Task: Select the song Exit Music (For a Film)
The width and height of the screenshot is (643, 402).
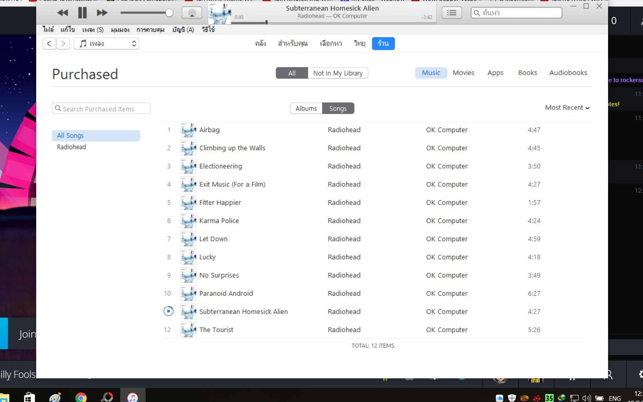Action: [232, 184]
